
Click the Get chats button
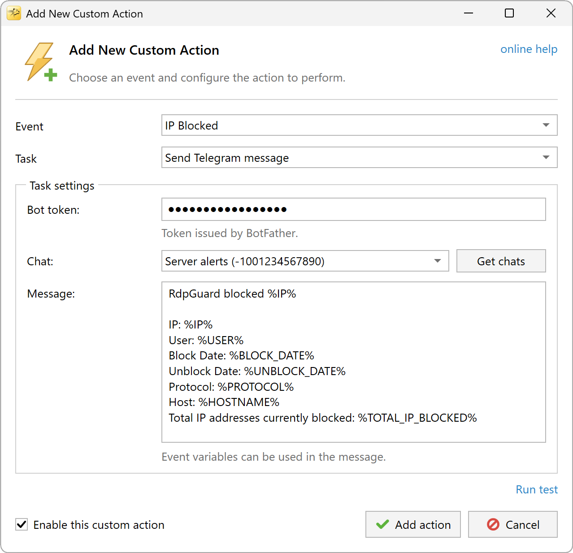(x=501, y=261)
